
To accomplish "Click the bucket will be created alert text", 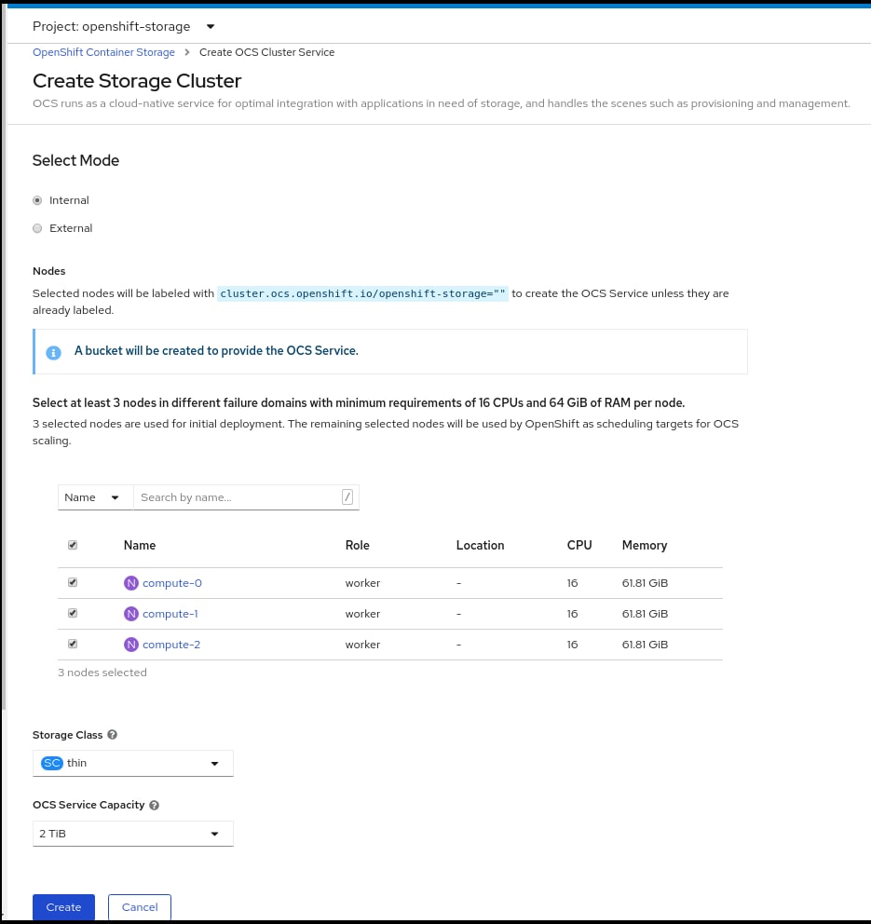I will tap(216, 350).
